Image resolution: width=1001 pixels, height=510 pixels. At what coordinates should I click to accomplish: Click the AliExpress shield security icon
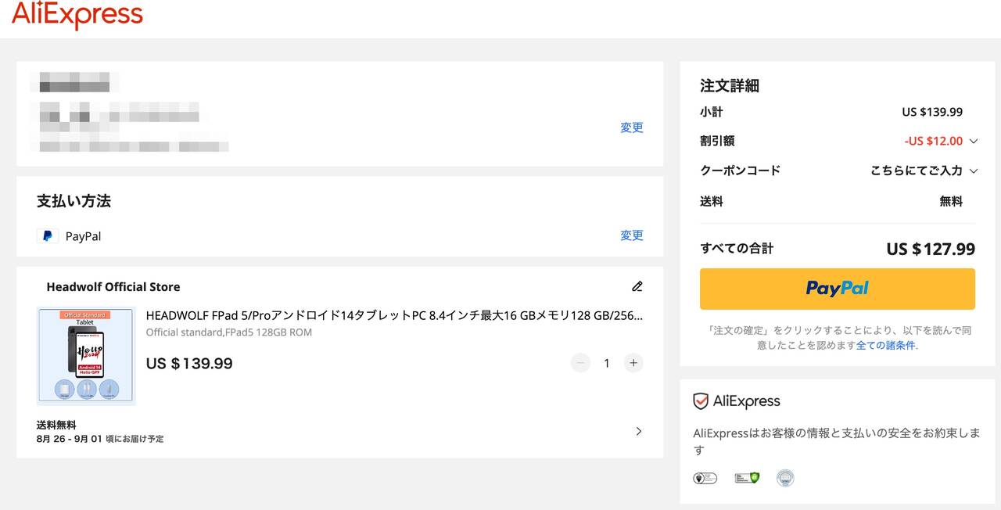coord(701,401)
